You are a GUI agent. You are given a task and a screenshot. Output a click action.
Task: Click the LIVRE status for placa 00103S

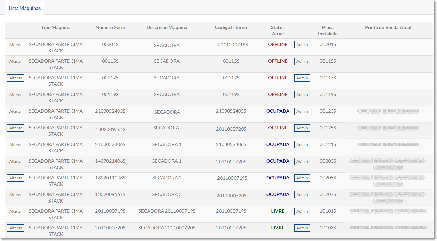tap(277, 228)
